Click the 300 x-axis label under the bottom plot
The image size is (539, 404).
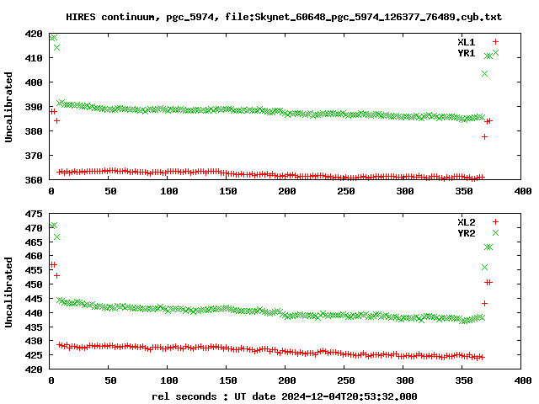tap(405, 380)
